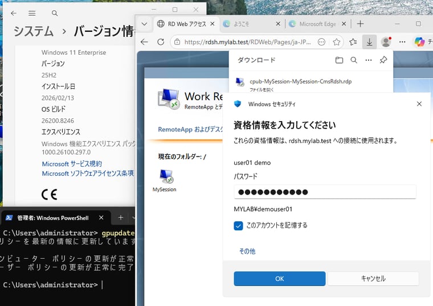
Task: Click the その他 link
Action: point(247,251)
